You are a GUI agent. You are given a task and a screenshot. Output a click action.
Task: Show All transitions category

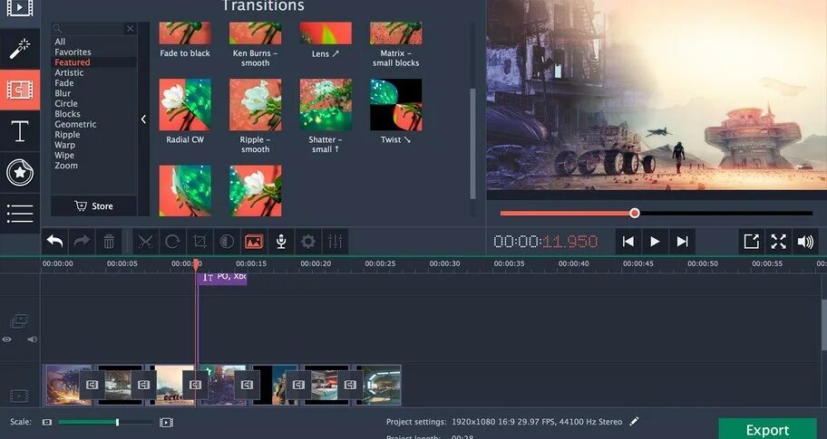(60, 42)
